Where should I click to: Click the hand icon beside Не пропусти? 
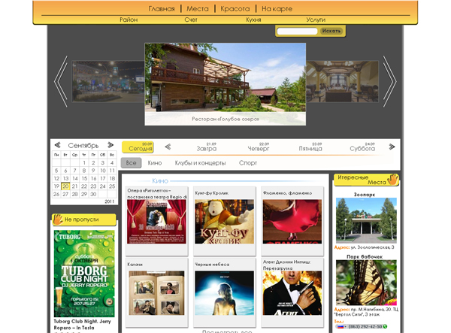pyautogui.click(x=58, y=219)
